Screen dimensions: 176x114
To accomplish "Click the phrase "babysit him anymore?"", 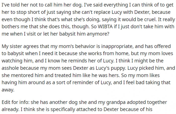I will [x=84, y=34].
